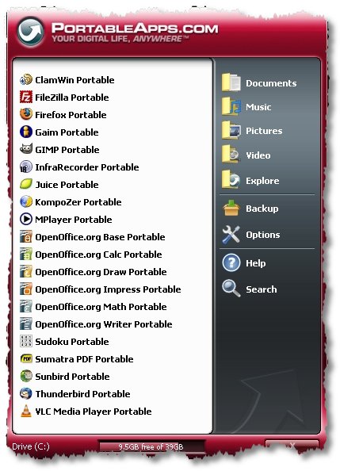Click the Firefox Portable icon
Screen dimensions: 340x471
(26, 114)
